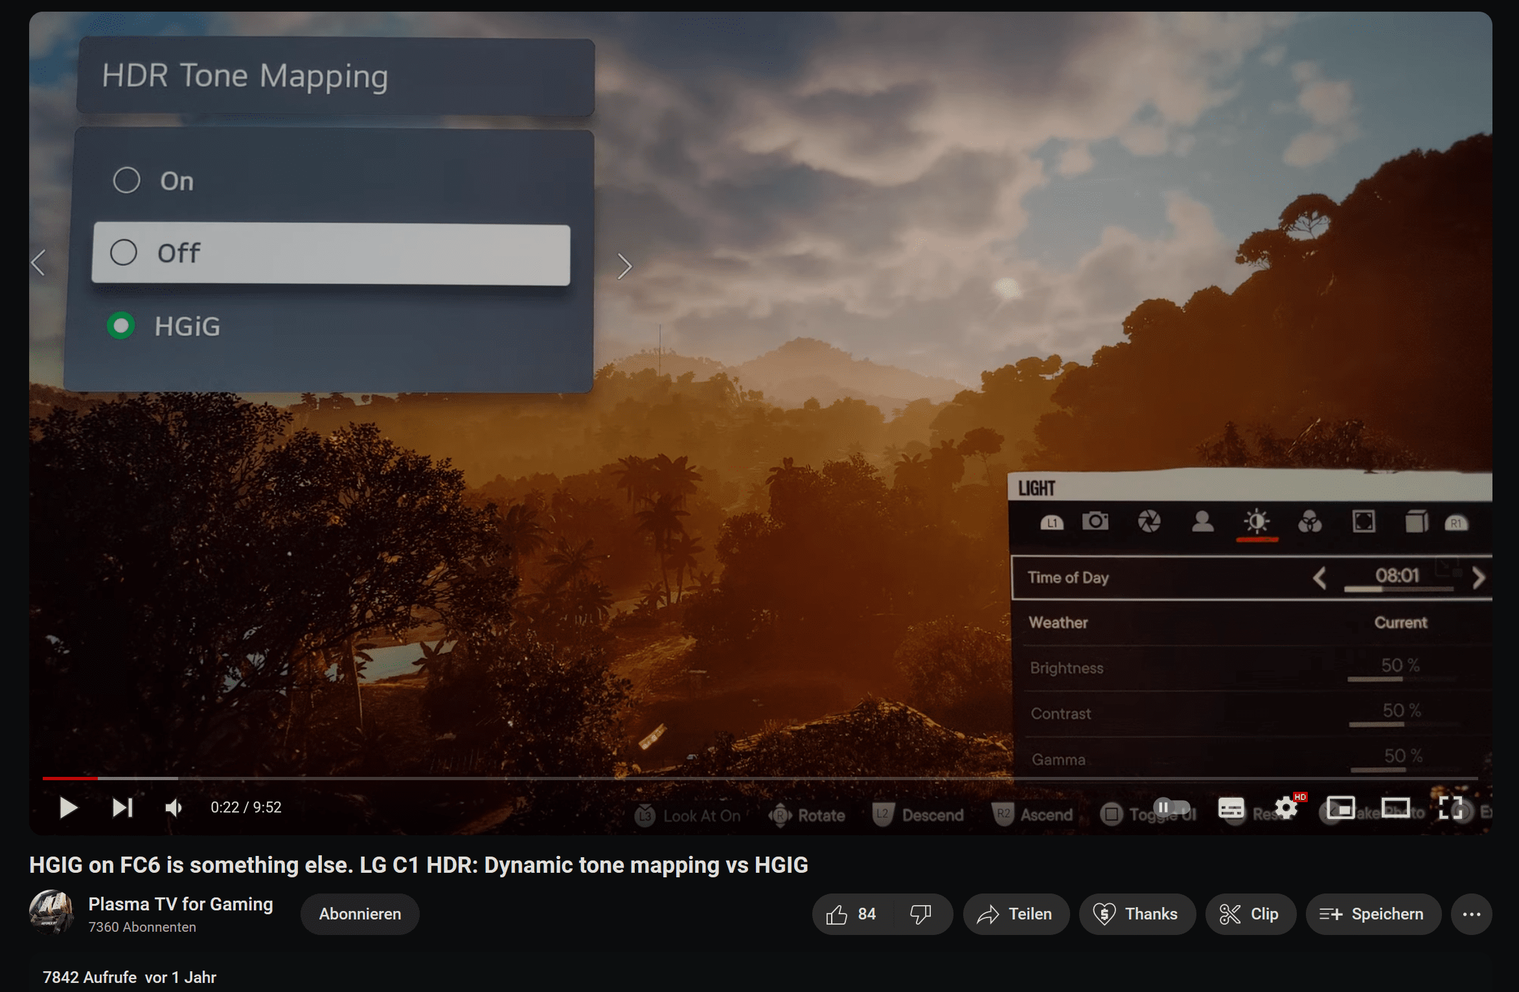Click left arrow beside HDR menu

pyautogui.click(x=39, y=263)
